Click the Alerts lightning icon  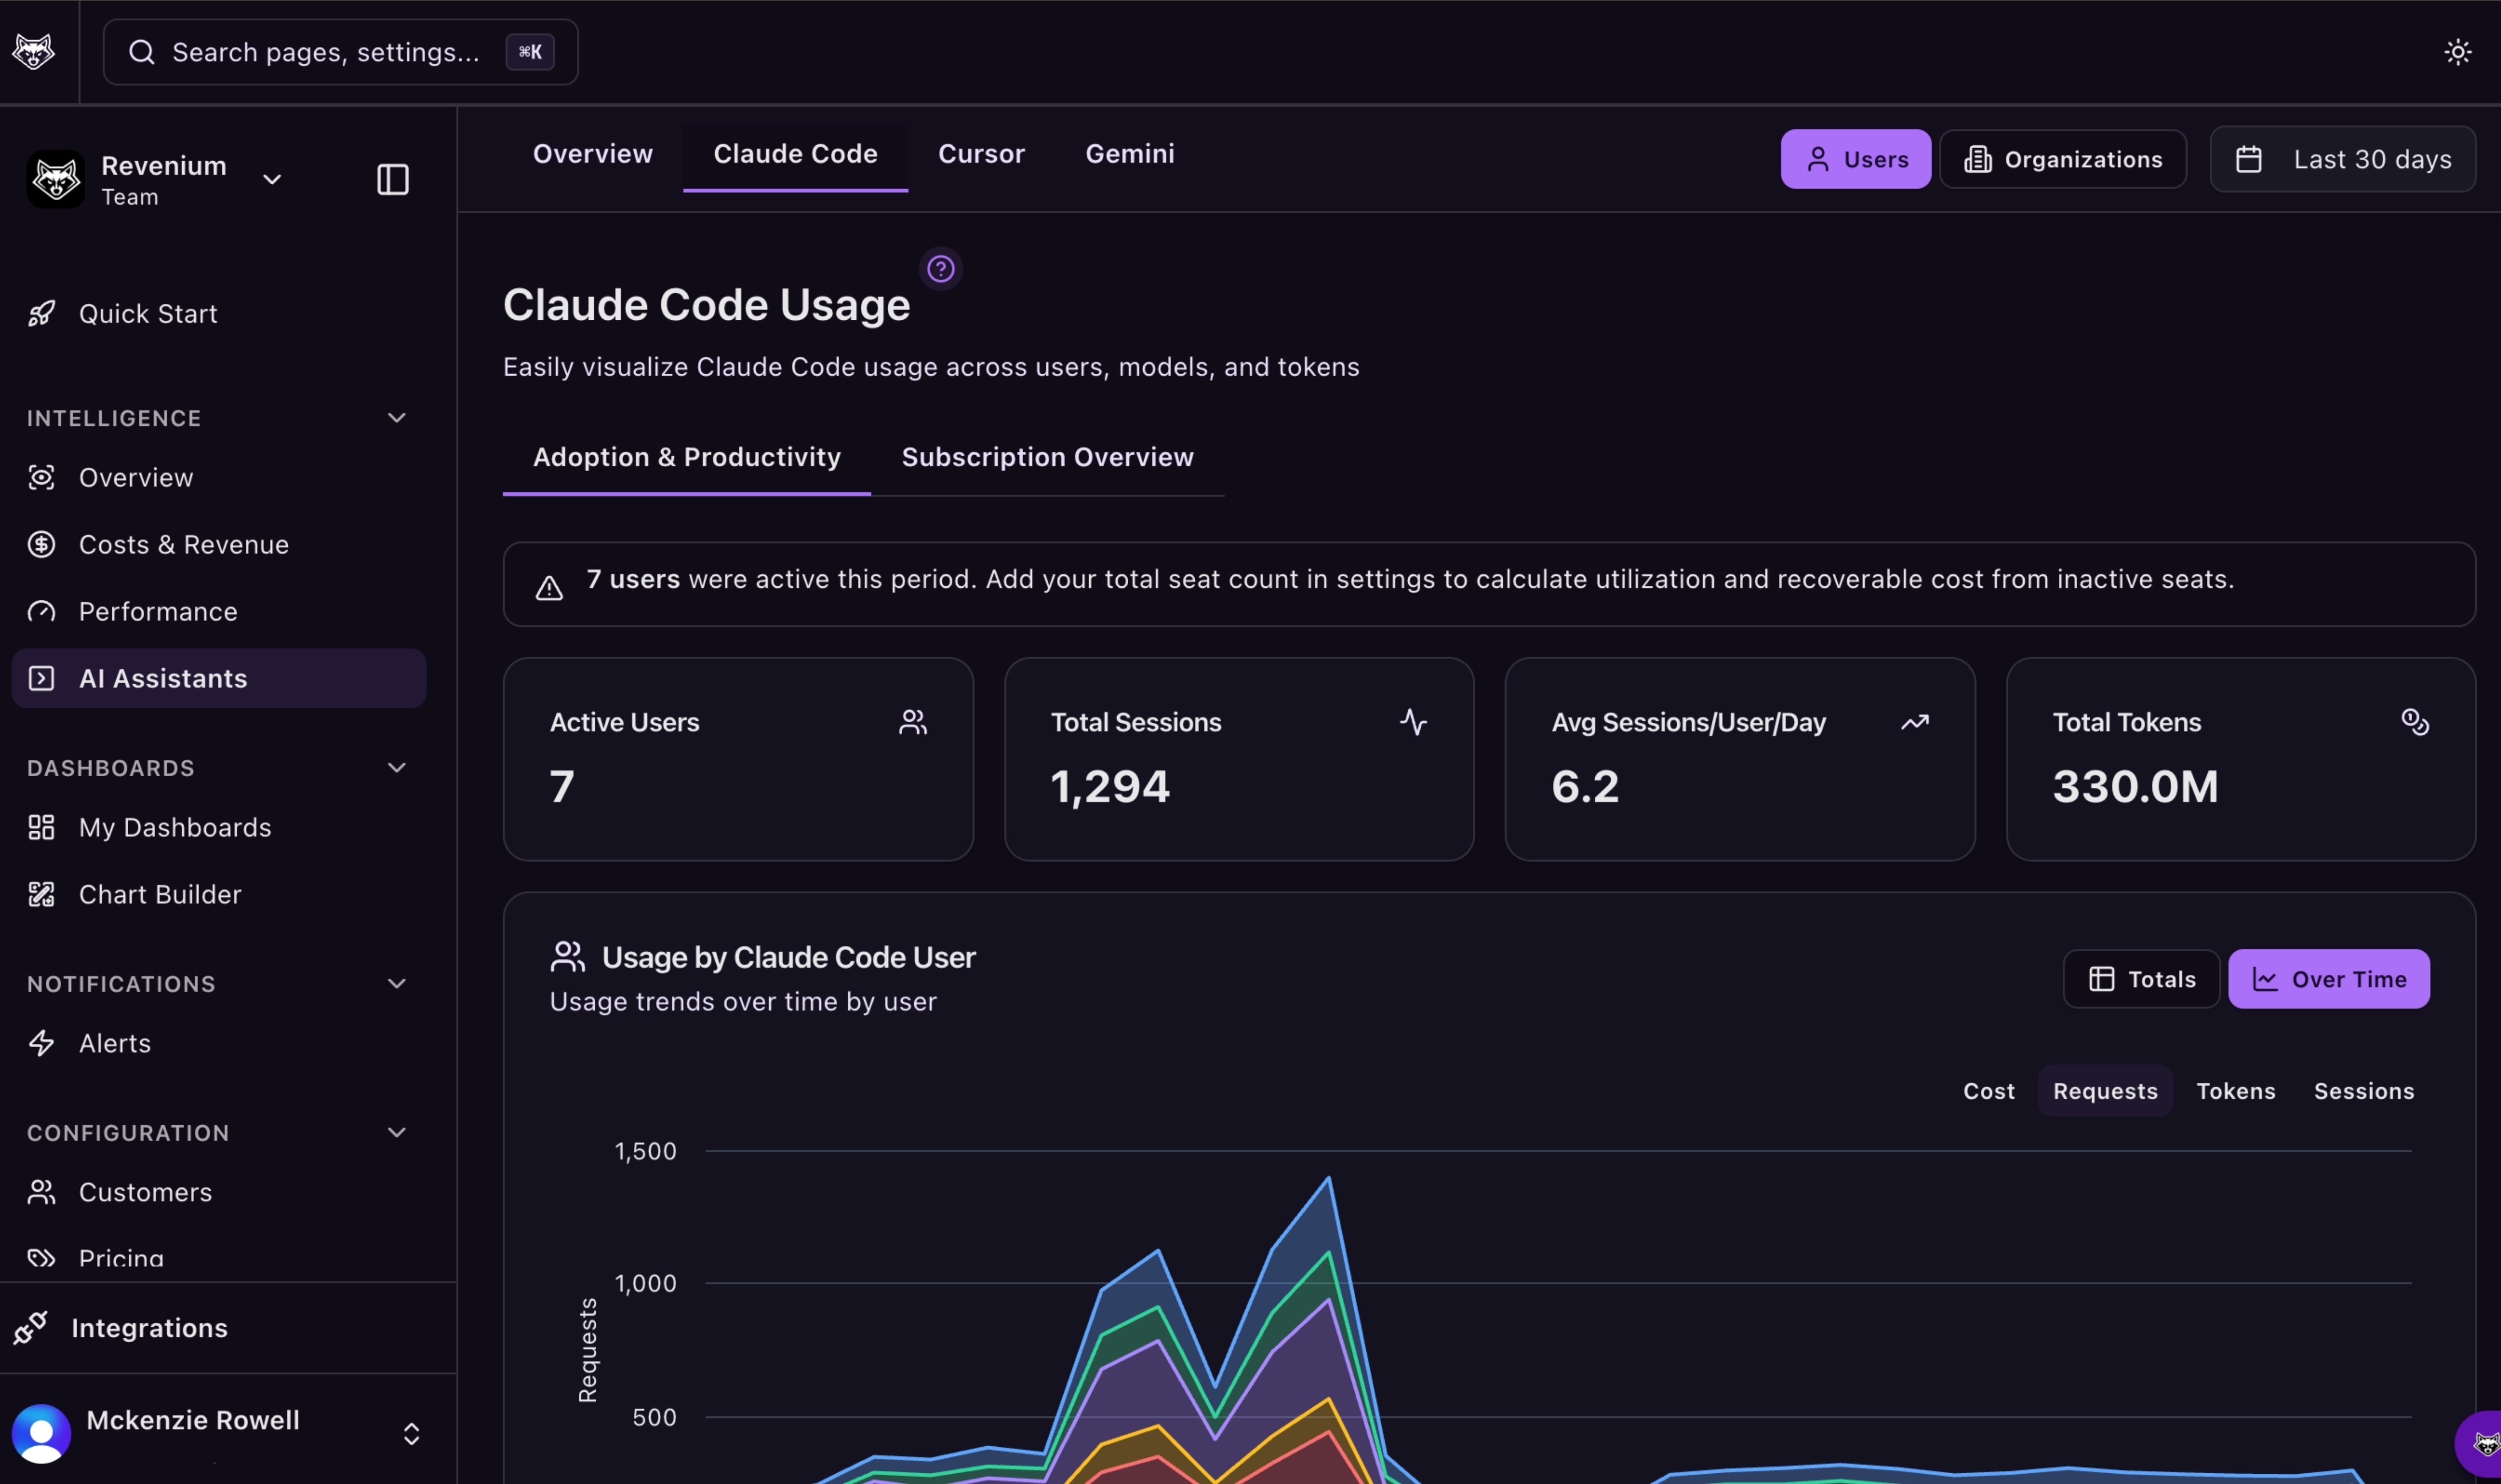coord(41,1043)
